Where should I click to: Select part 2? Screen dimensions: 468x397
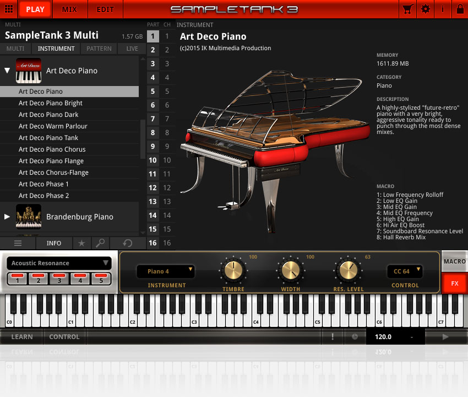[153, 50]
